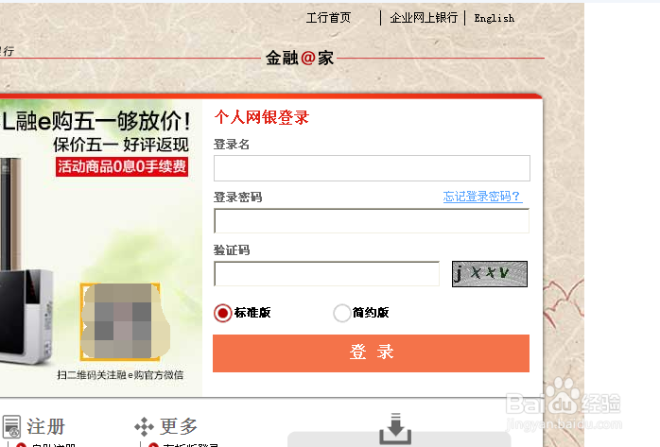This screenshot has height=447, width=660.
Task: Click the 融e购五一 promotional banner
Action: click(101, 248)
